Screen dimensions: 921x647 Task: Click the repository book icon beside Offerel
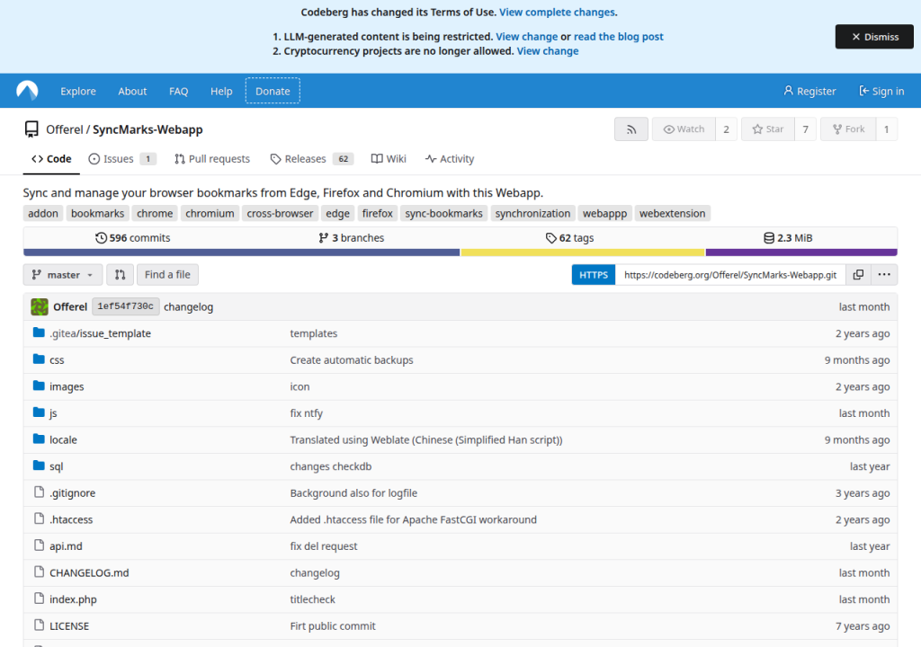[x=31, y=129]
